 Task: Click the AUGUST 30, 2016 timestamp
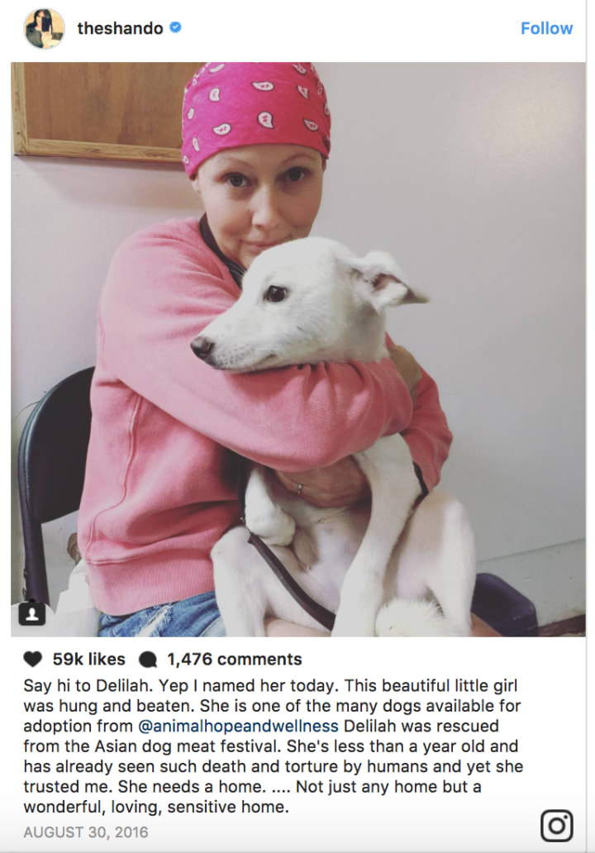pyautogui.click(x=85, y=832)
